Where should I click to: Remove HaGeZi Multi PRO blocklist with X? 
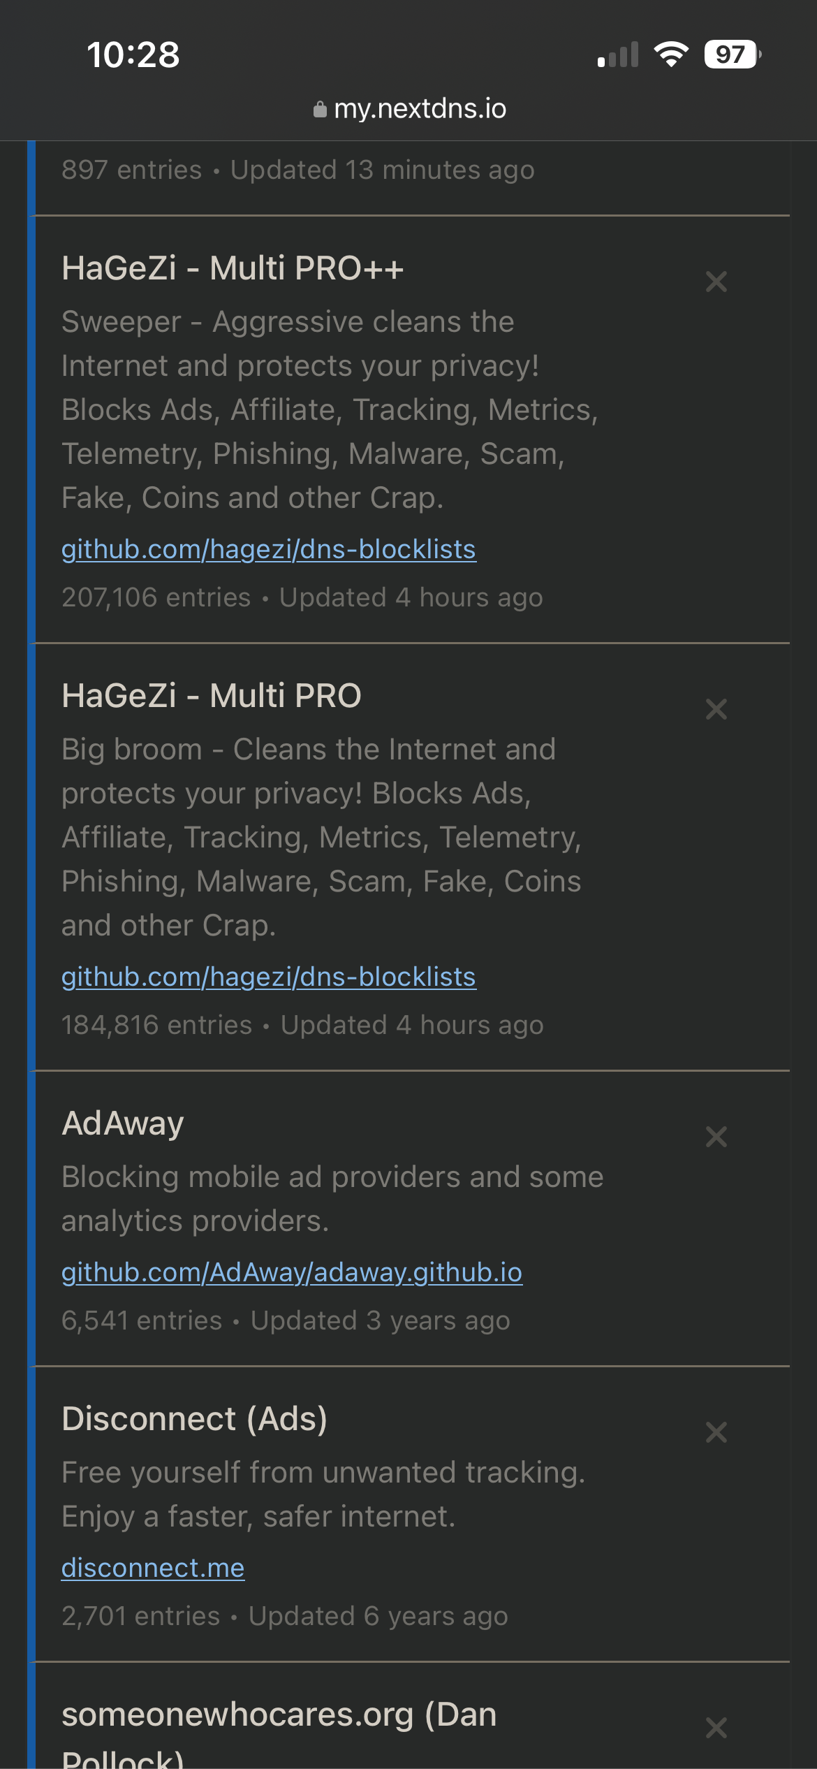pyautogui.click(x=716, y=710)
